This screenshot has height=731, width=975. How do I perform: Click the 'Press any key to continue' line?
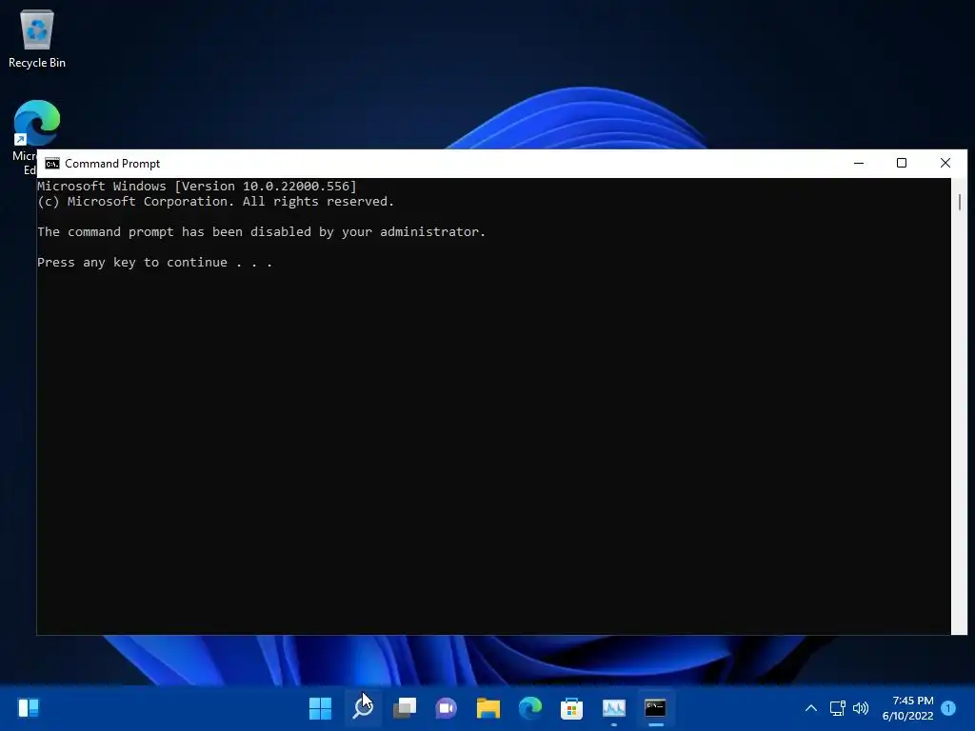pyautogui.click(x=155, y=263)
